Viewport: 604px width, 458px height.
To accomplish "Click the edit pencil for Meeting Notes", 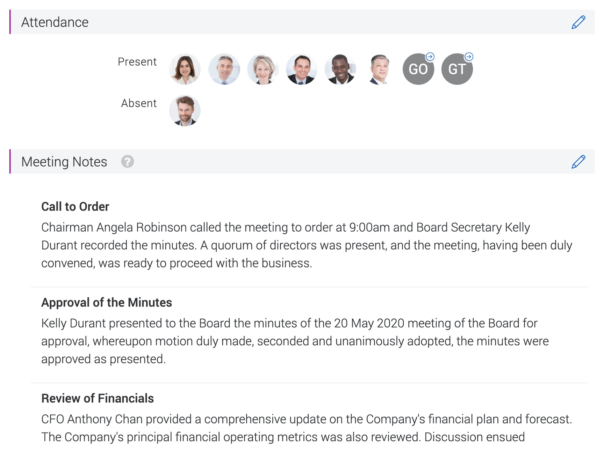I will tap(578, 161).
